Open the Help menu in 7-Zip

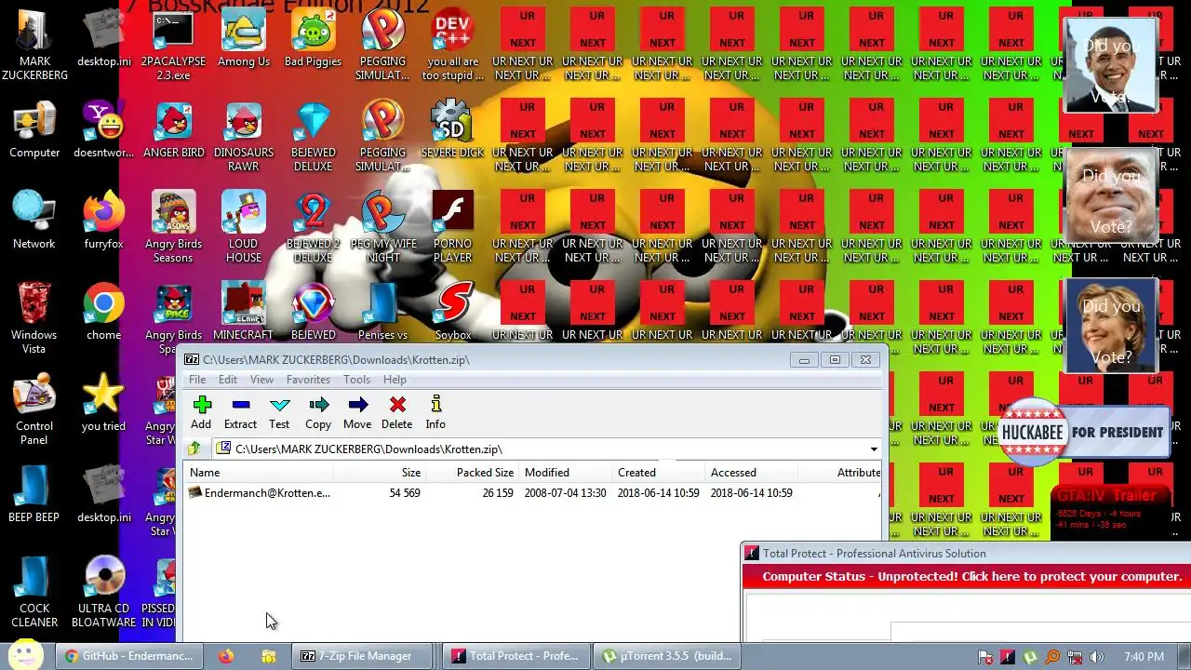coord(395,380)
